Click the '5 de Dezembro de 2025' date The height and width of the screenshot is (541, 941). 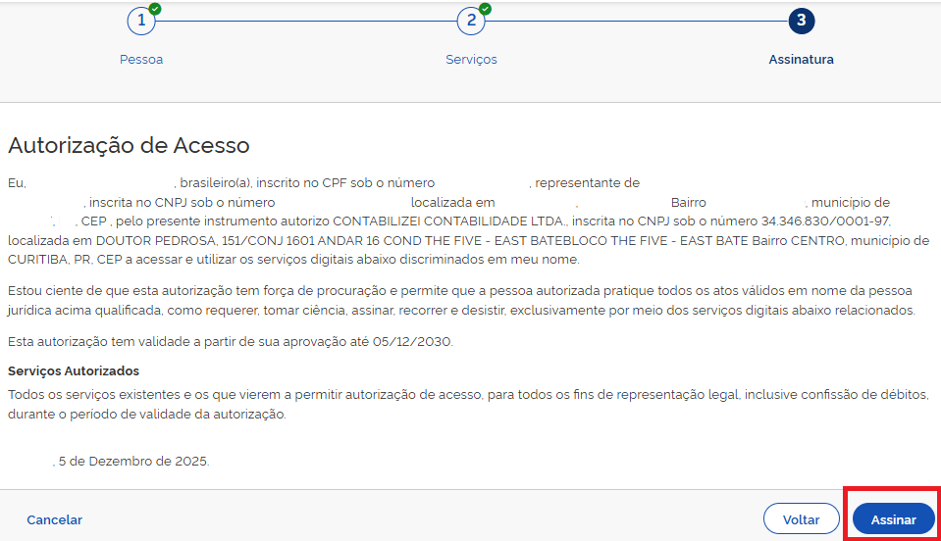click(133, 461)
